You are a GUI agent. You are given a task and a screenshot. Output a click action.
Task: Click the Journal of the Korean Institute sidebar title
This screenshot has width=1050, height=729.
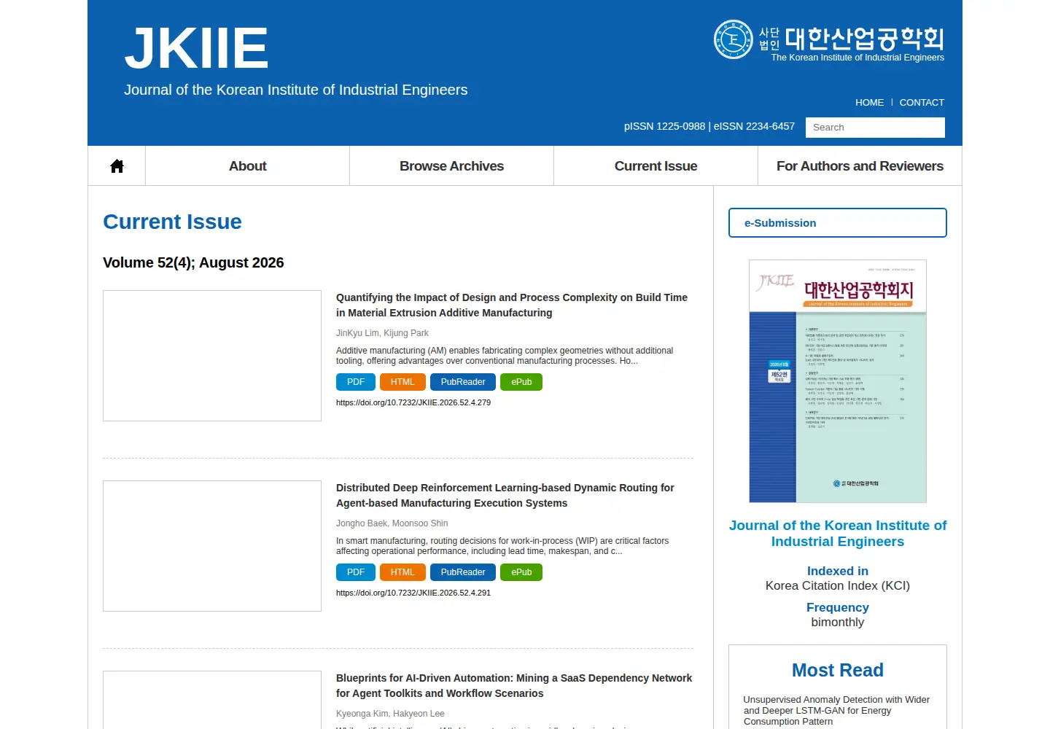coord(838,534)
